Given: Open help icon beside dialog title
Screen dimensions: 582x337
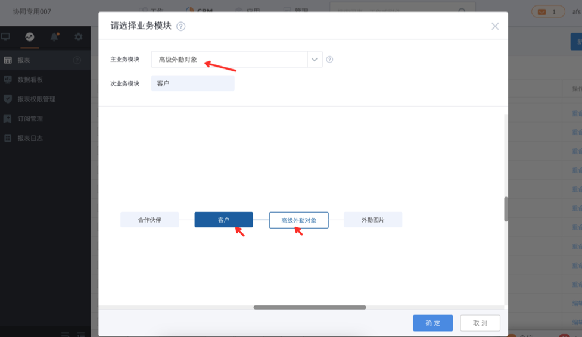Looking at the screenshot, I should click(180, 26).
